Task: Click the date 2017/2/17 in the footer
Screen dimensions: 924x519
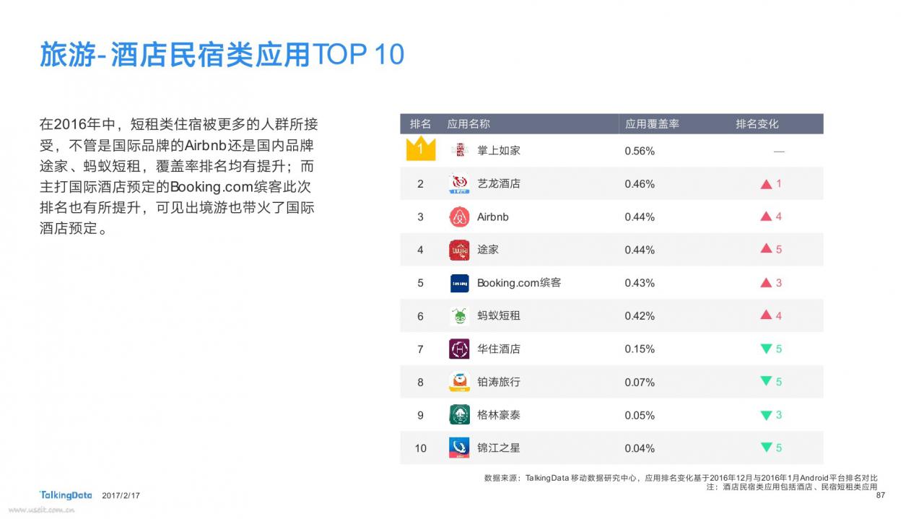Action: [x=121, y=496]
